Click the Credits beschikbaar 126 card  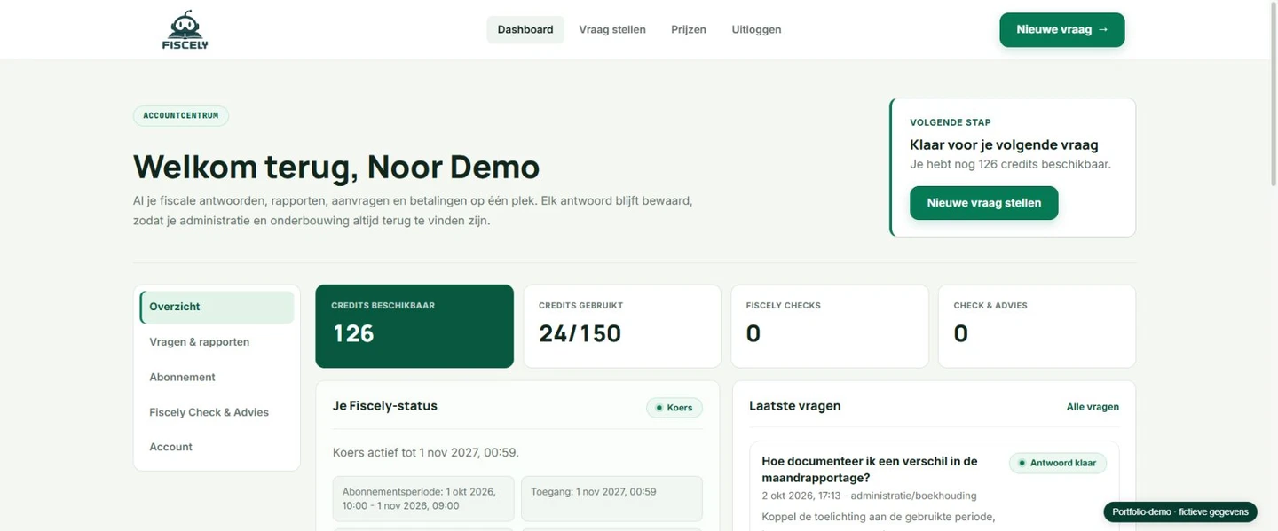point(414,326)
